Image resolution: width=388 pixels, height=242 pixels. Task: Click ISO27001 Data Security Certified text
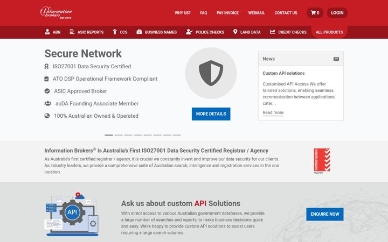click(92, 67)
